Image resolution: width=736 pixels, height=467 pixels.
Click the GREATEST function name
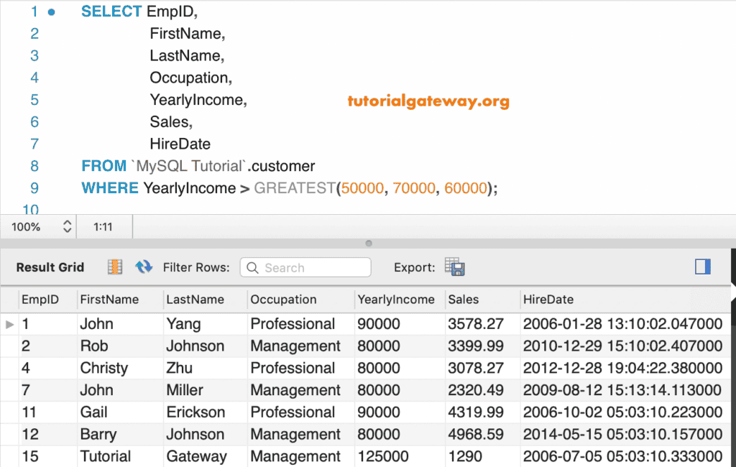tap(295, 188)
